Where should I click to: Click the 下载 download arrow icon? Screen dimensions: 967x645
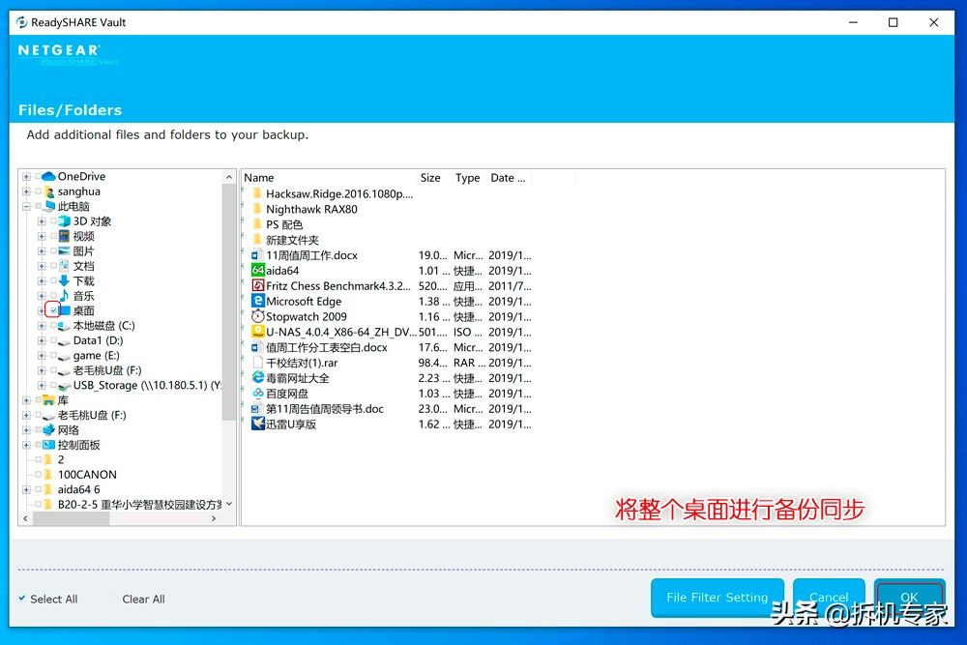(x=64, y=280)
